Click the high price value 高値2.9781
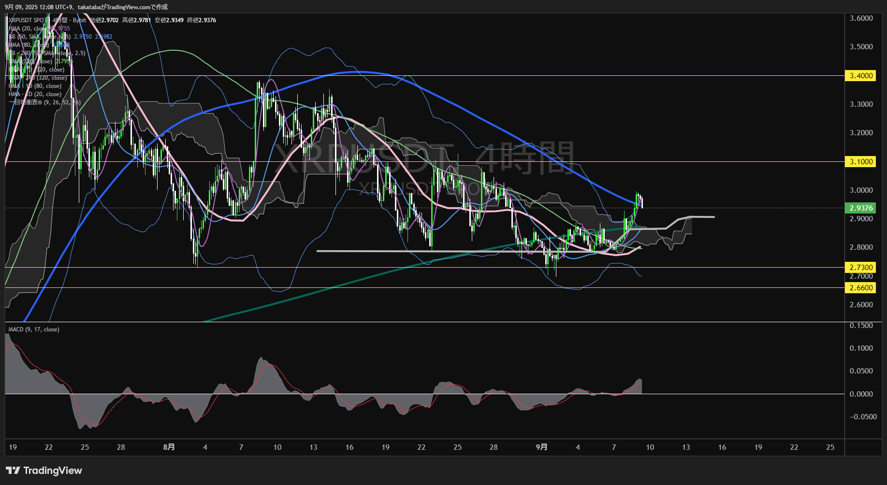This screenshot has width=887, height=485. [136, 20]
